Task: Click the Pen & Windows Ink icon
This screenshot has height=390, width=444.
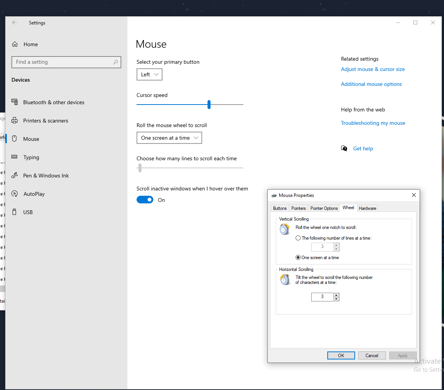Action: (14, 175)
